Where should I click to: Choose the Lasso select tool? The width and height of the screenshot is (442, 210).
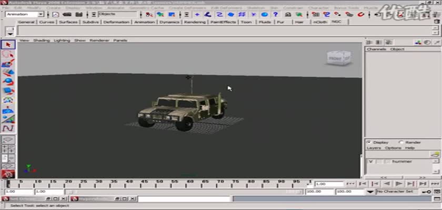pos(8,54)
